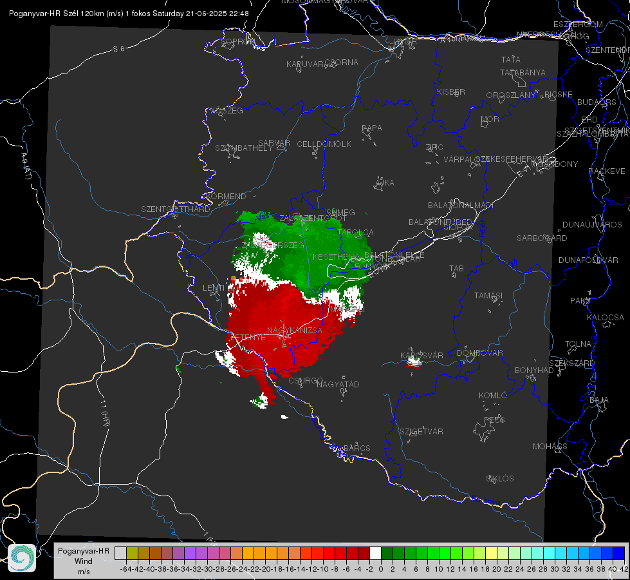630x580 pixels.
Task: Click the yellow swatch in the wind legend
Action: tap(491, 553)
